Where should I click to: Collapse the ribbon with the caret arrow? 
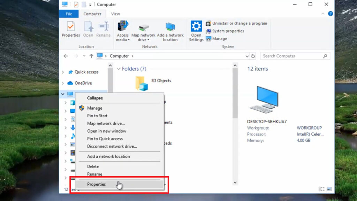tap(323, 14)
